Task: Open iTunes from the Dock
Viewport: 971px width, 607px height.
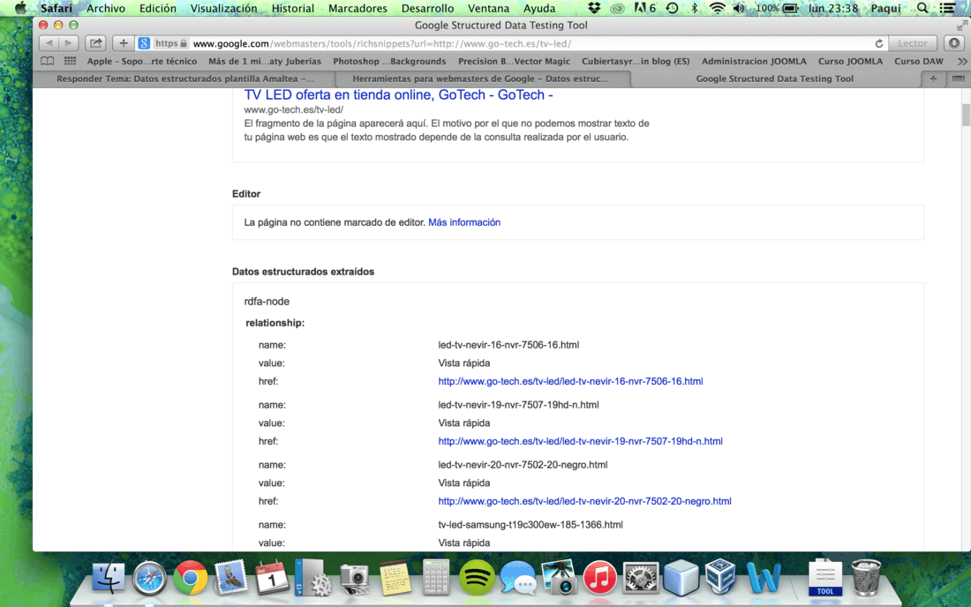Action: 599,578
